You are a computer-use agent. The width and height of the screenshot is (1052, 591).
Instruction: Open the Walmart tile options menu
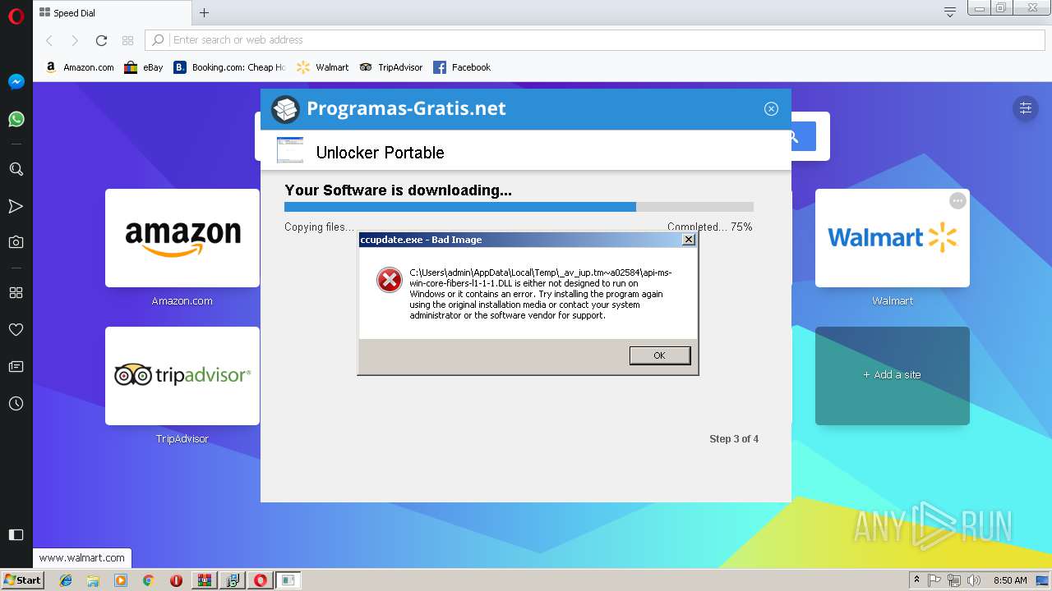tap(957, 199)
